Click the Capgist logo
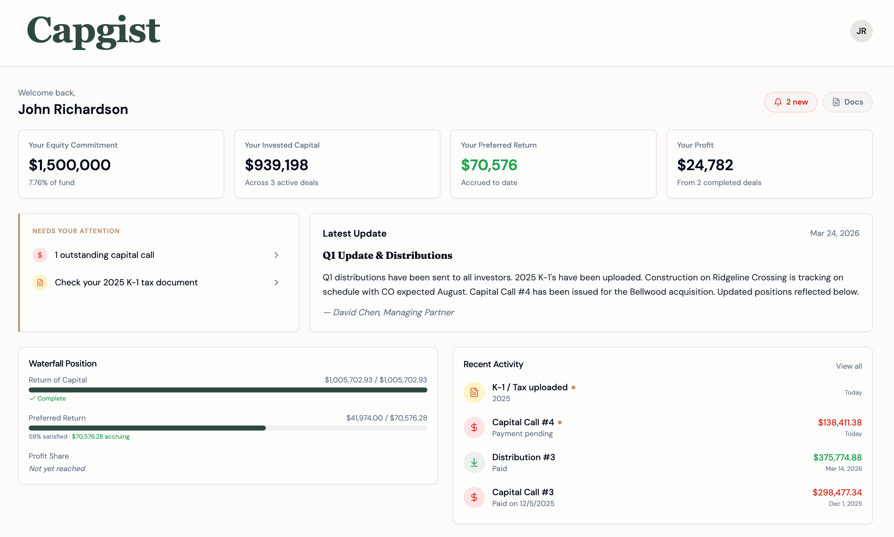The width and height of the screenshot is (894, 537). (x=93, y=32)
